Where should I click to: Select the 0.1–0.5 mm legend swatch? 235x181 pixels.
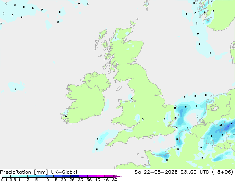(x=6, y=176)
